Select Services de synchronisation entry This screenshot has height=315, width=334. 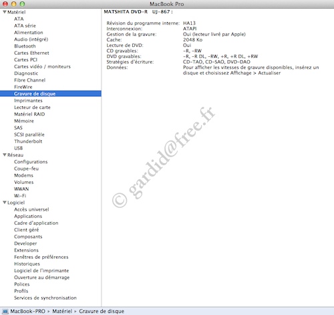pyautogui.click(x=45, y=298)
